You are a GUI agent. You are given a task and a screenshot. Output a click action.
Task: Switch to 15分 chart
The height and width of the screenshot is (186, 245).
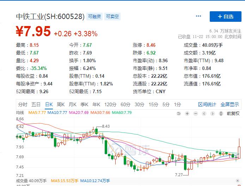pos(153,104)
